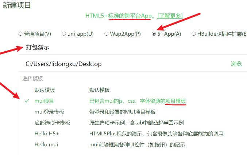This screenshot has height=155, width=247.
Task: Choose the mui登录模板 template
Action: [x=49, y=112]
